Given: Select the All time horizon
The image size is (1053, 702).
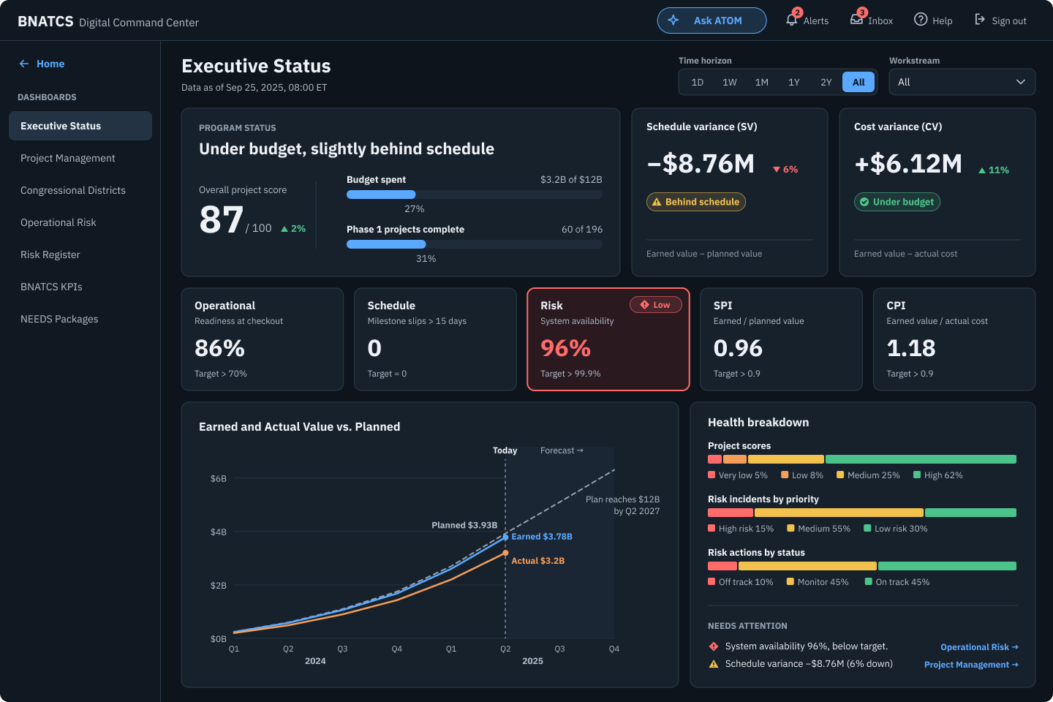Looking at the screenshot, I should click(x=858, y=82).
